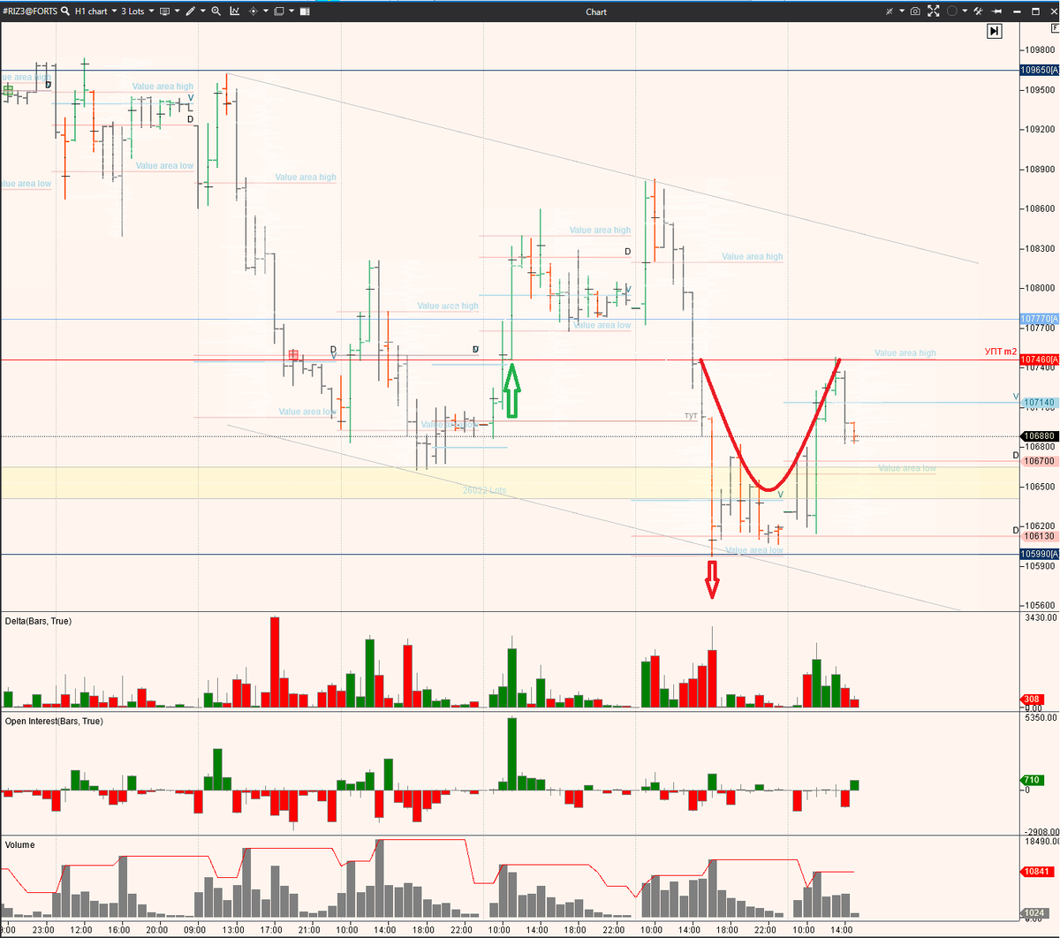Select the УПТ m2 level label
The width and height of the screenshot is (1060, 938).
tap(1001, 352)
